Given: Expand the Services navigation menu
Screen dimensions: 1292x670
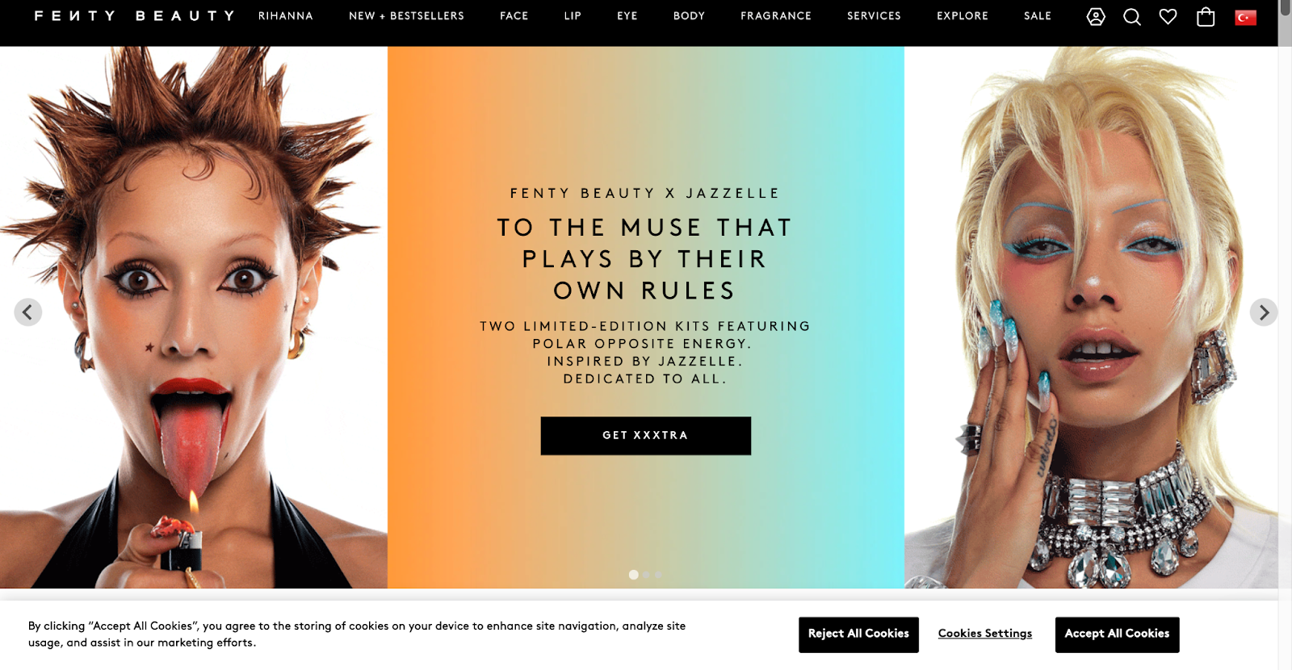Looking at the screenshot, I should coord(874,15).
